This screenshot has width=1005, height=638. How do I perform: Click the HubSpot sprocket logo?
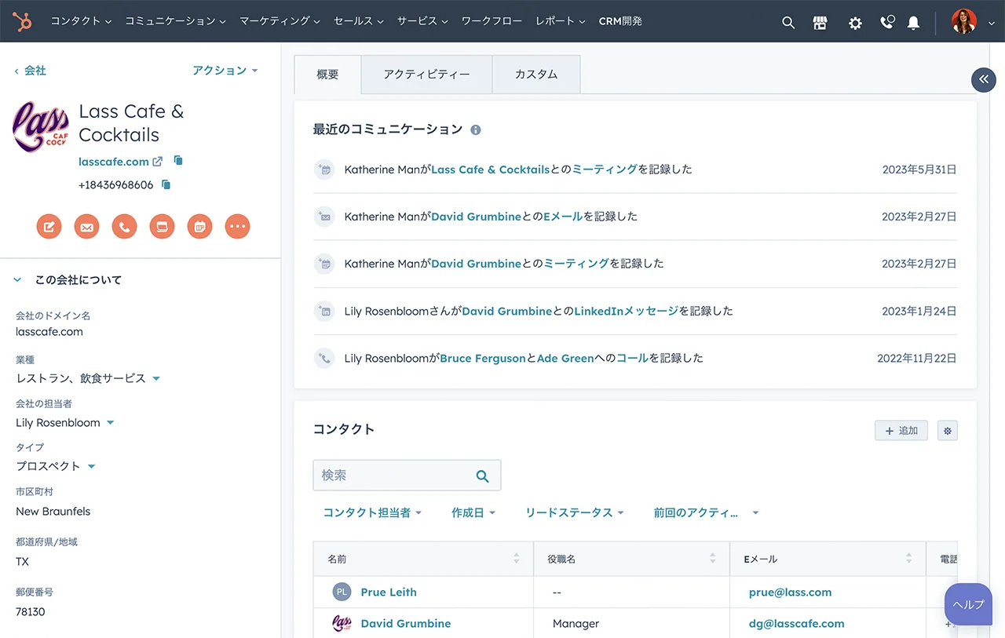[23, 21]
